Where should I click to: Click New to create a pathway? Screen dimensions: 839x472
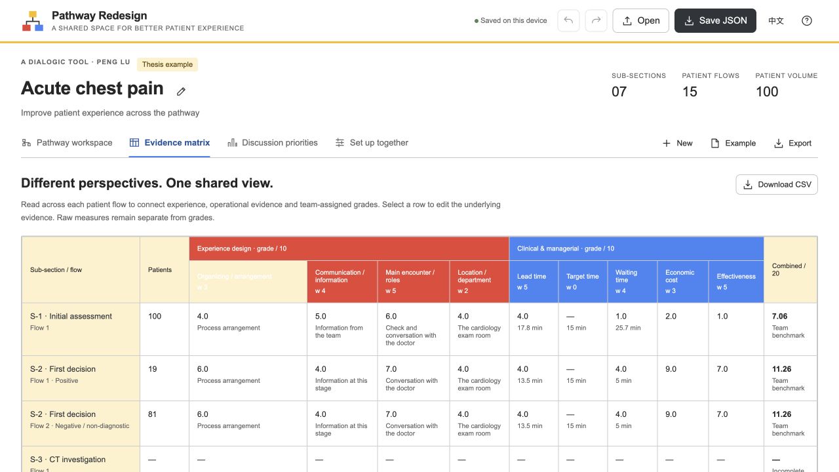pyautogui.click(x=677, y=143)
